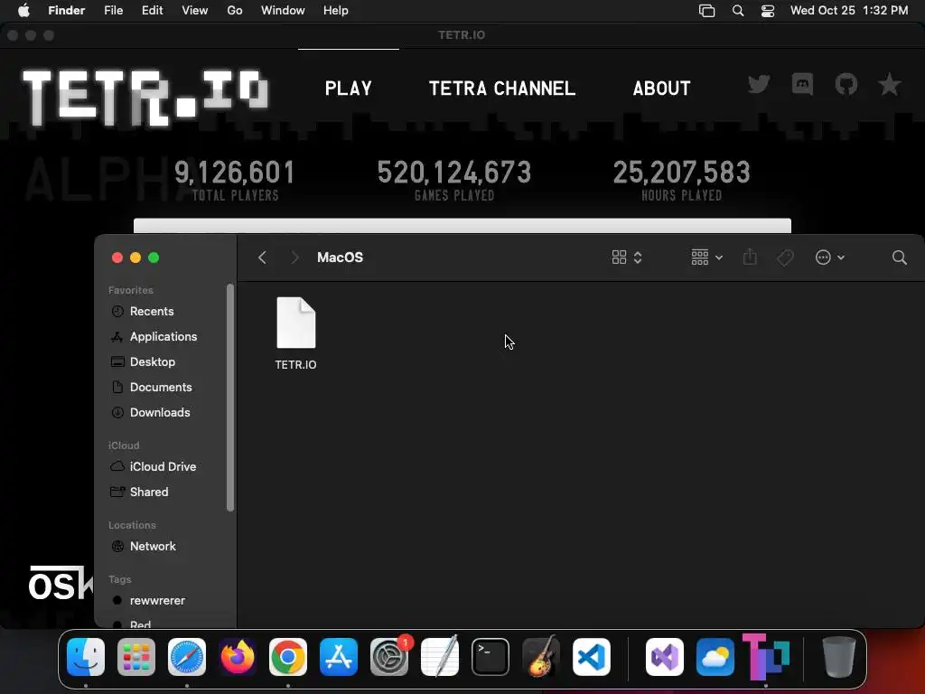Open the Finder action ellipsis menu

pyautogui.click(x=829, y=258)
